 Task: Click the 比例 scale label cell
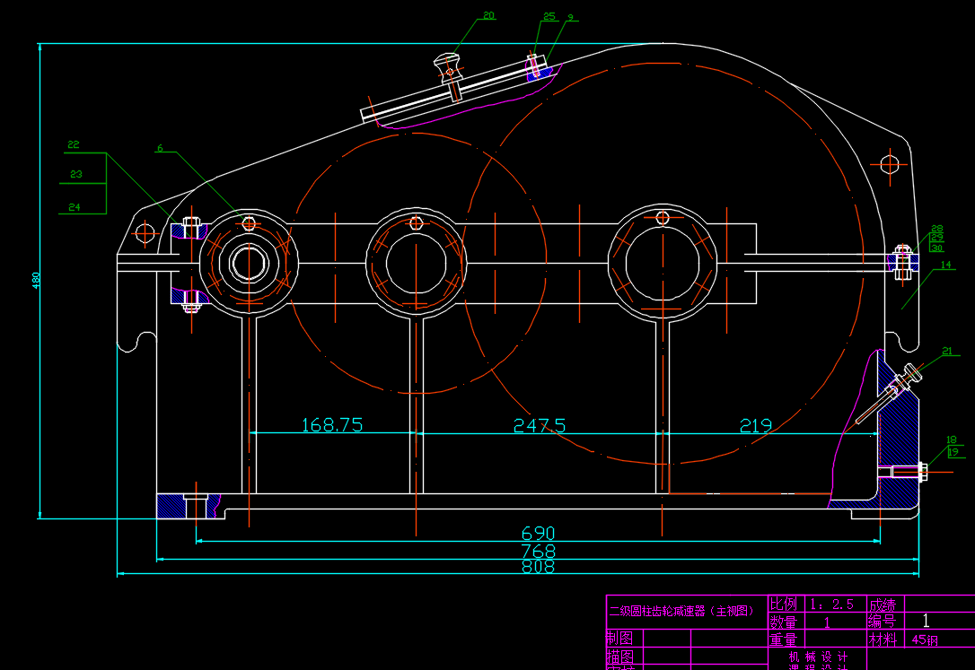click(x=783, y=604)
